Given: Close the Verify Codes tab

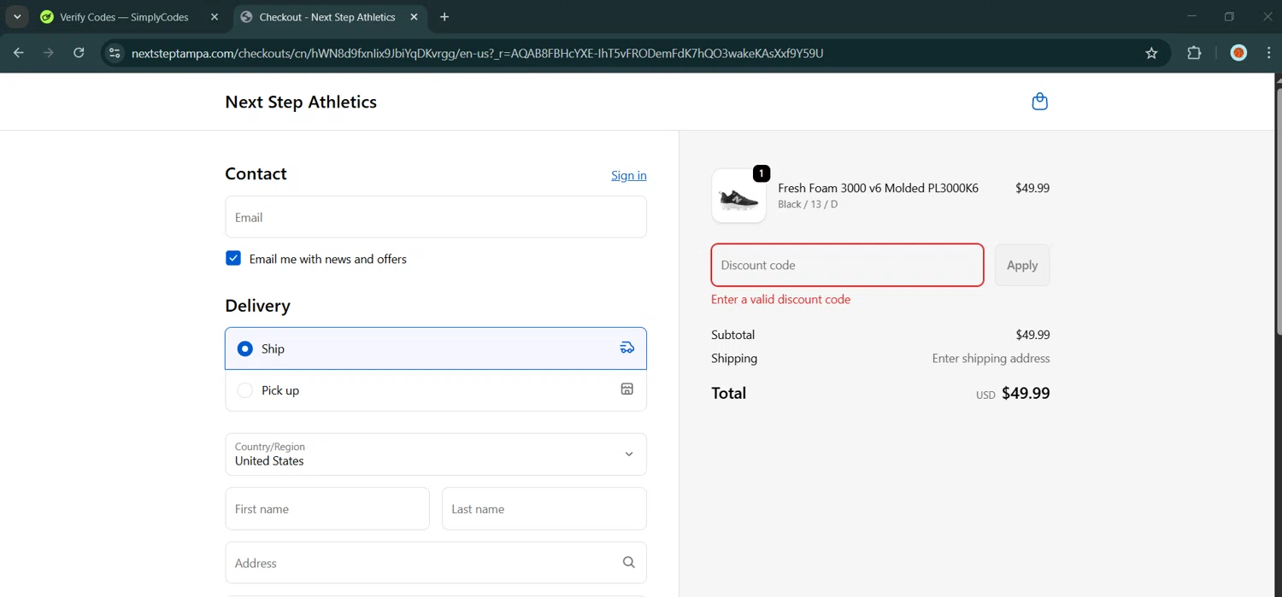Looking at the screenshot, I should click(215, 17).
